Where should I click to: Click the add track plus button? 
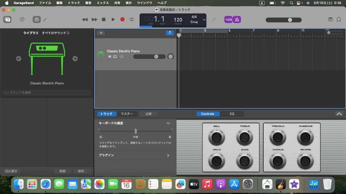pos(101,33)
